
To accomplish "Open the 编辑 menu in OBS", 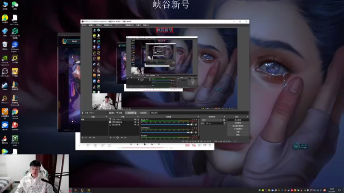I will point(91,25).
